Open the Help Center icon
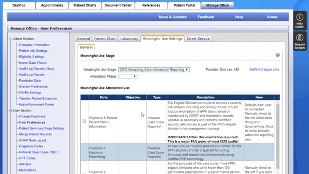 click(299, 21)
